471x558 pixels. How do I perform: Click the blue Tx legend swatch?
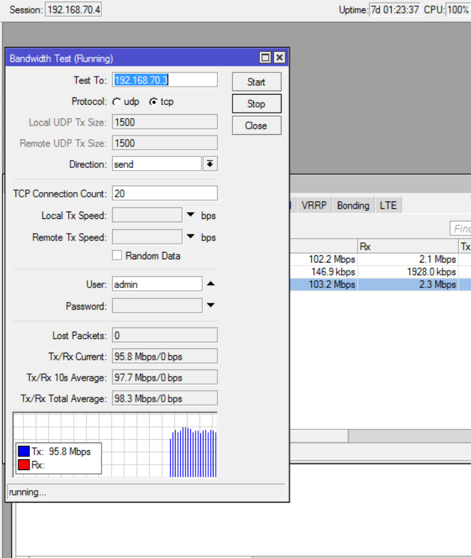24,451
